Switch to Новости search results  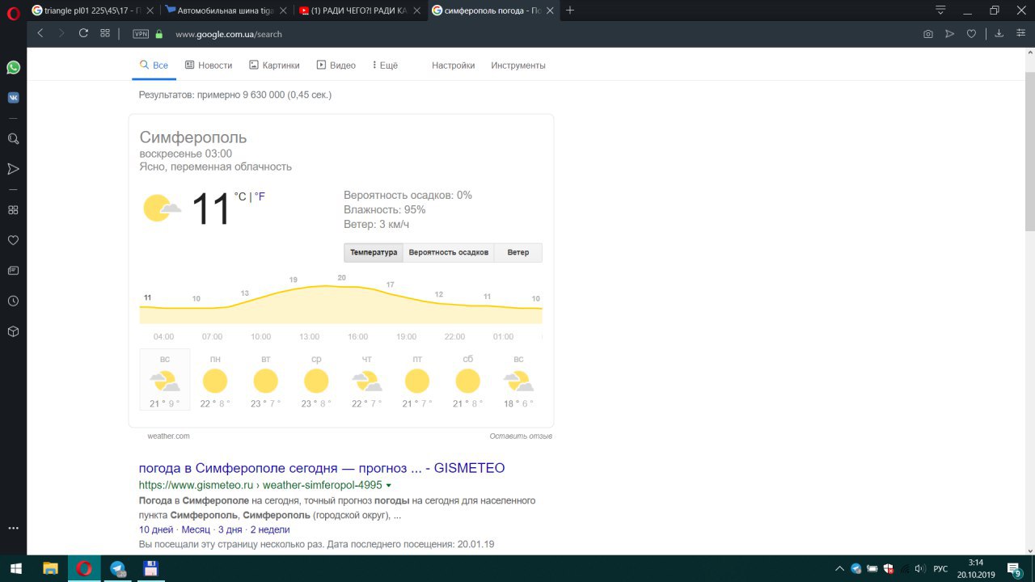(x=209, y=65)
